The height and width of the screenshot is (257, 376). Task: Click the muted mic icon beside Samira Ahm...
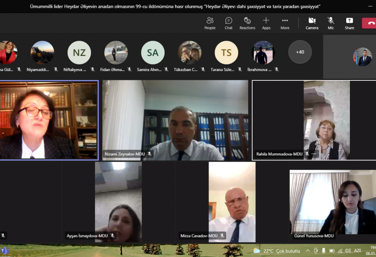pos(166,69)
